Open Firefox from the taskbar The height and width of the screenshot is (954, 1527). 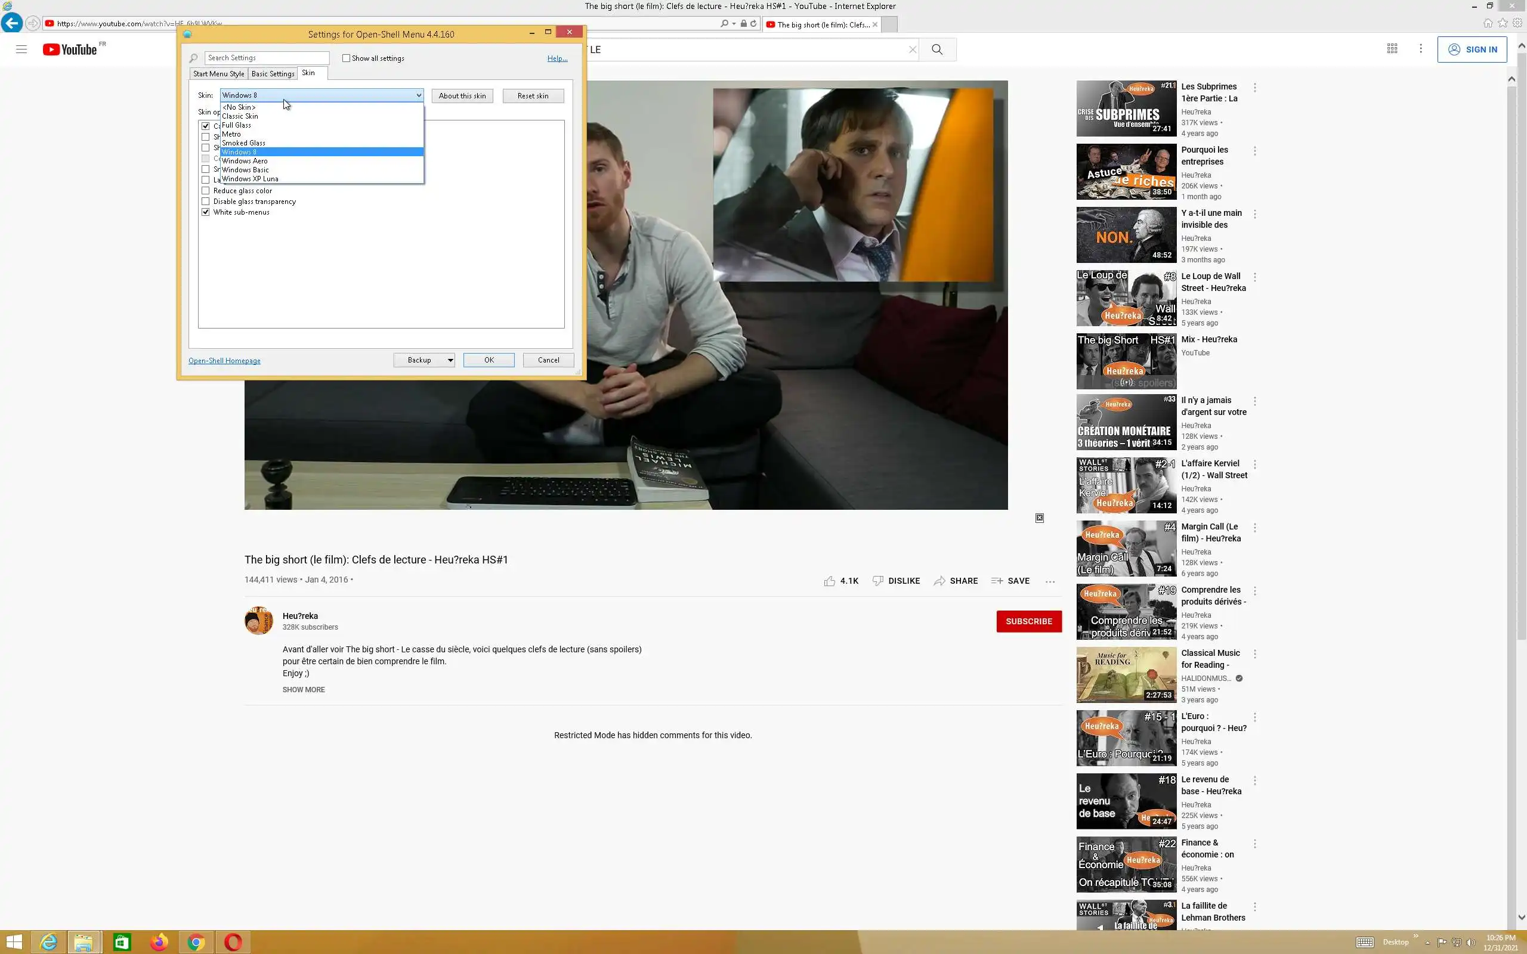click(x=159, y=942)
